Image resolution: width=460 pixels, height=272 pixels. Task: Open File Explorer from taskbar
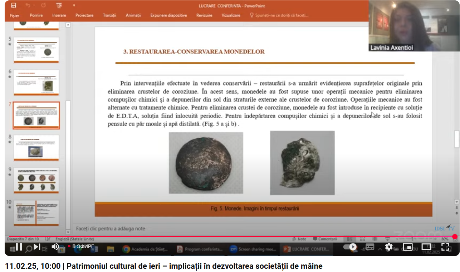[x=110, y=249]
